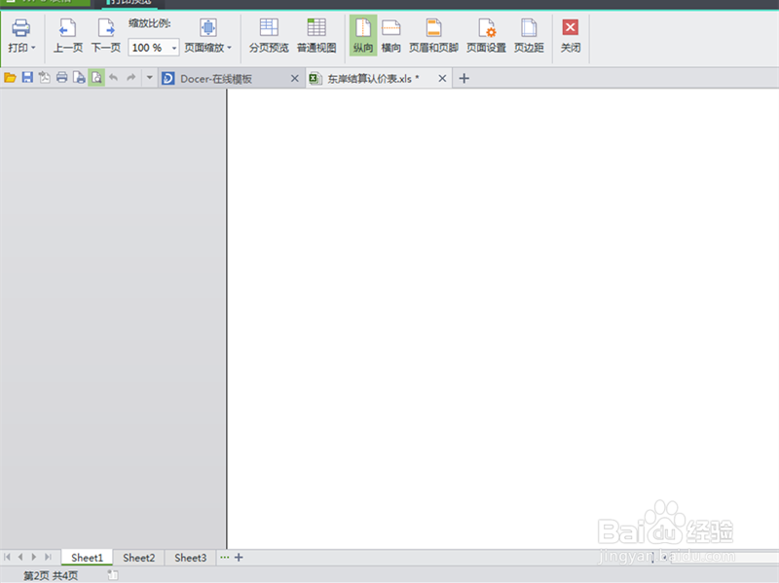Expand the 页面缩放 dropdown arrow
779x583 pixels.
click(x=230, y=48)
